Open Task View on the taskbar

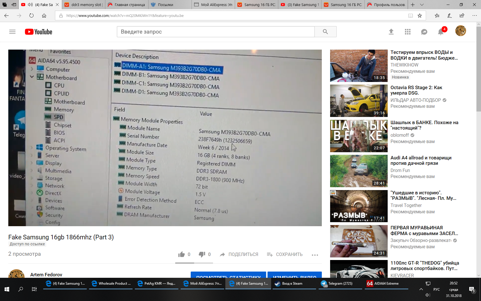point(34,289)
